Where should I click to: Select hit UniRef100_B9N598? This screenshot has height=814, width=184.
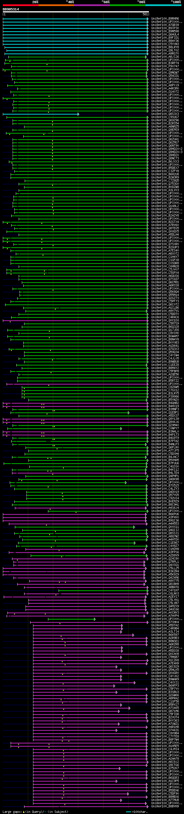(165, 31)
